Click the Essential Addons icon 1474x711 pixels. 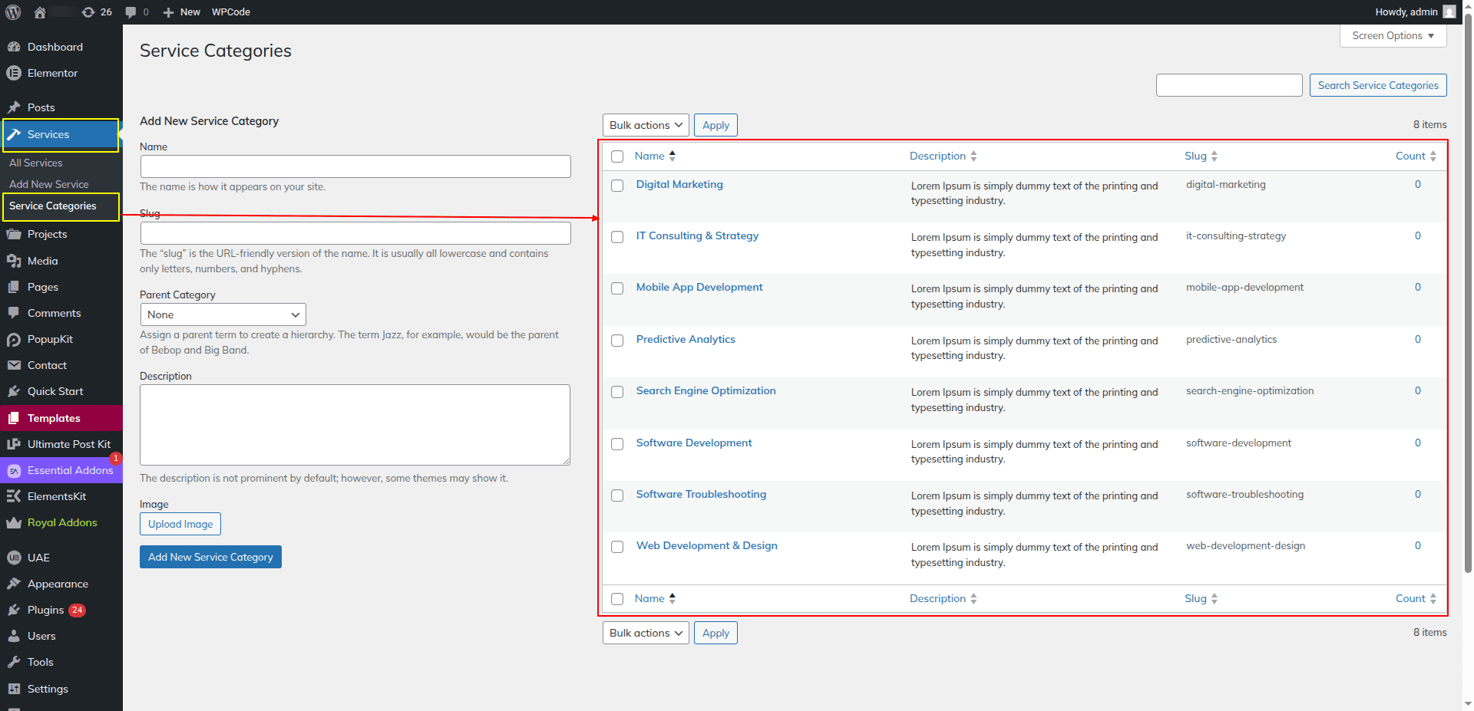point(14,470)
